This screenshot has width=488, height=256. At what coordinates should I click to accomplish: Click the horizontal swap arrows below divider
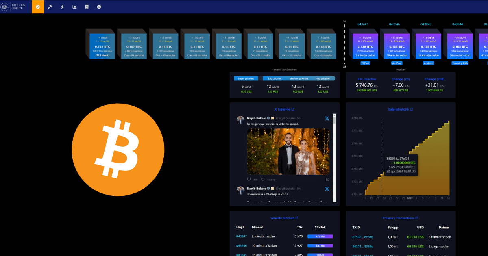344,67
